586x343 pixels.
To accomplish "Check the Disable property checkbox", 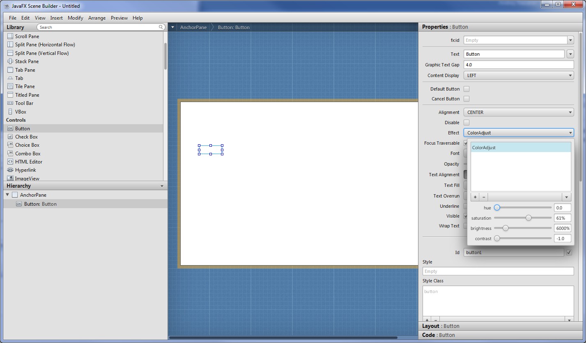I will click(467, 123).
